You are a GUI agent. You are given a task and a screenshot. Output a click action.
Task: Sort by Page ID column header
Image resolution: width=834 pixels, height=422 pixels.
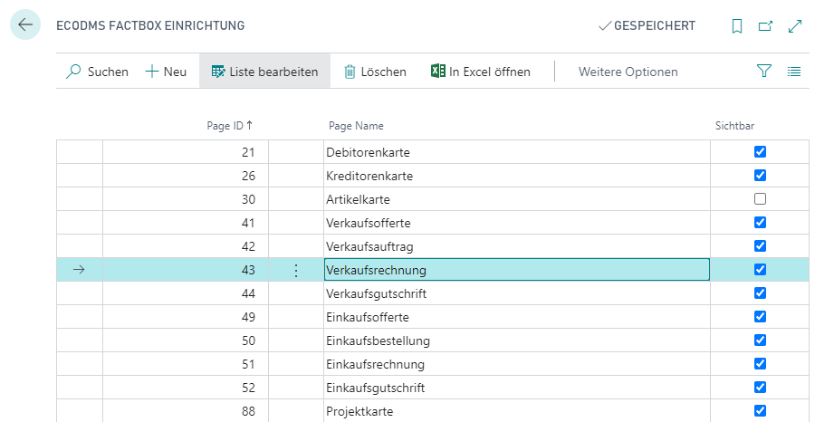[x=230, y=126]
